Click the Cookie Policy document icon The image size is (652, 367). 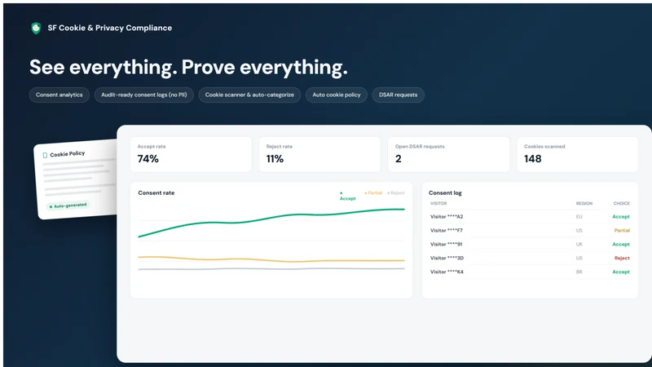(45, 155)
